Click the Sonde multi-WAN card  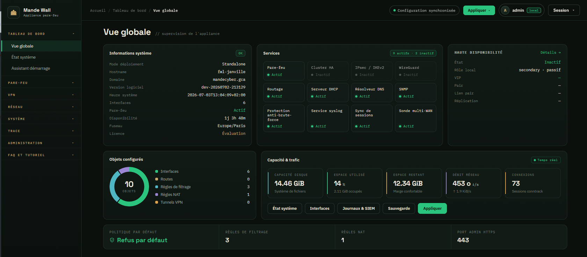(x=416, y=118)
